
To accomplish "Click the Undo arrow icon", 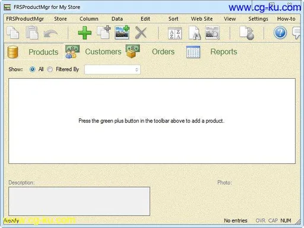I will tap(50, 33).
